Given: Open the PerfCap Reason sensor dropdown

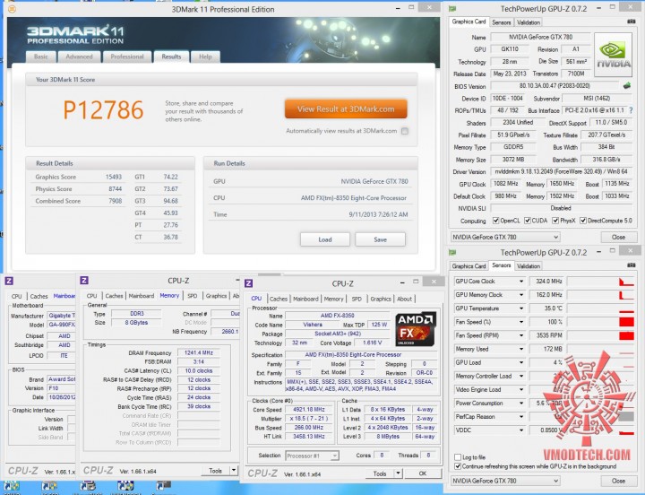Looking at the screenshot, I should coord(521,417).
